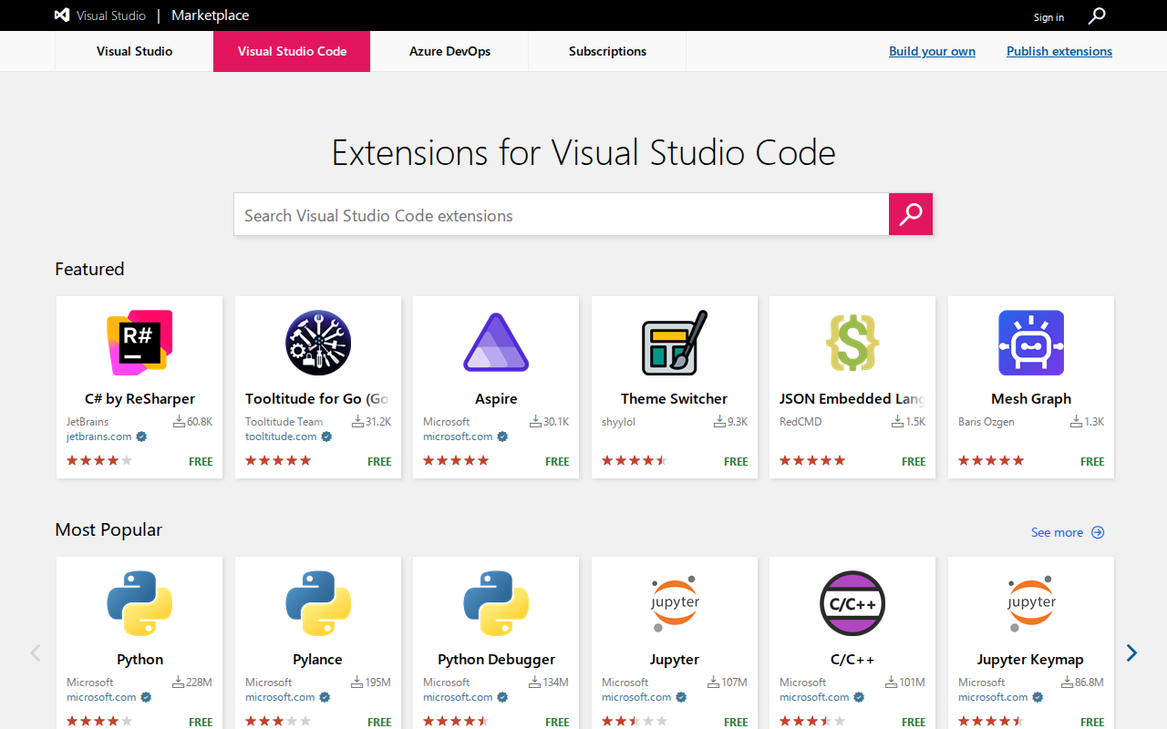Image resolution: width=1167 pixels, height=729 pixels.
Task: Show next Most Popular extensions arrow
Action: coord(1131,652)
